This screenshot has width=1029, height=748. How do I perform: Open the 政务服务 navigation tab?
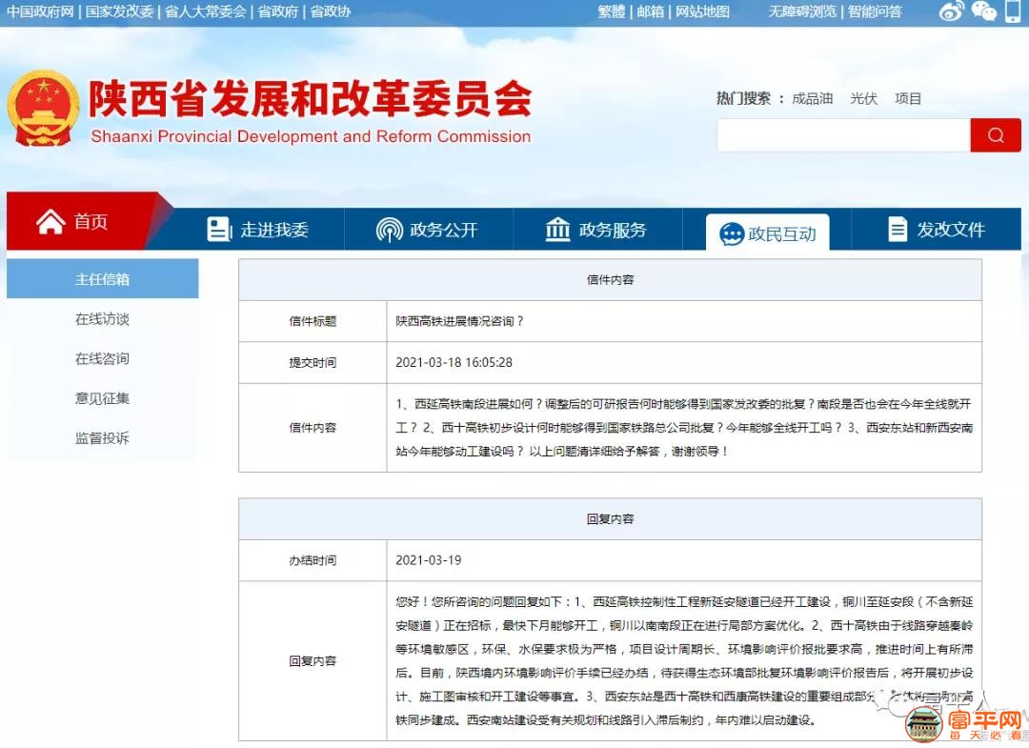coord(597,230)
